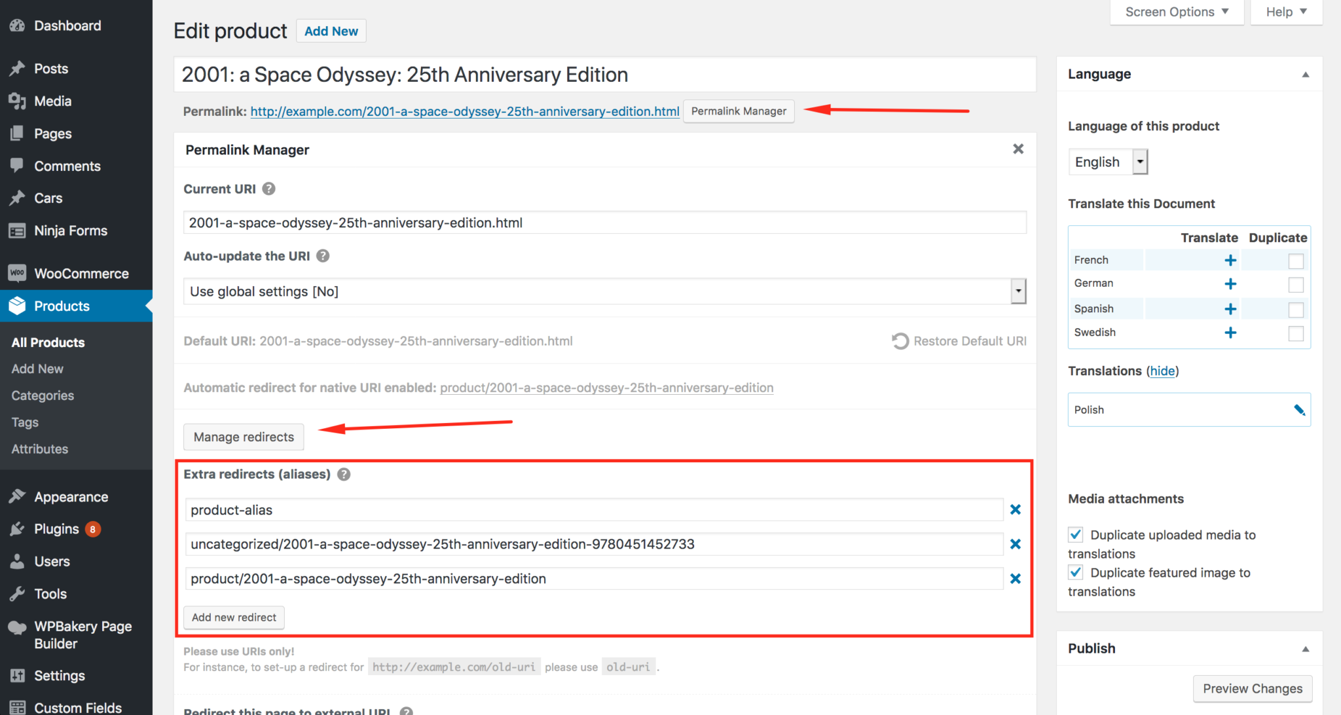Click the Cars pushpin icon
This screenshot has height=715, width=1341.
pyautogui.click(x=17, y=198)
